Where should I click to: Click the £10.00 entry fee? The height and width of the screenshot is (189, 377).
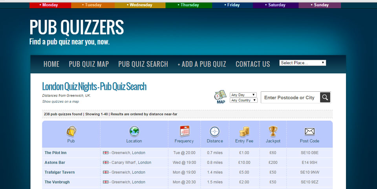coord(244,163)
